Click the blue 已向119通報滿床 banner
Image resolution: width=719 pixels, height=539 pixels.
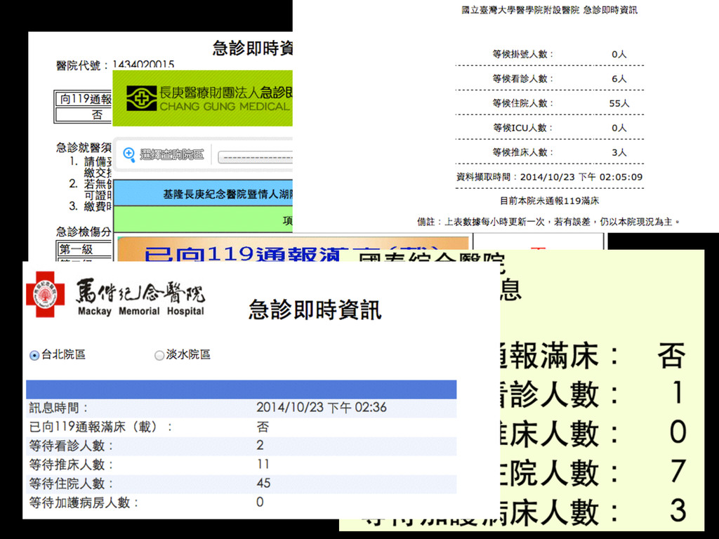293,250
